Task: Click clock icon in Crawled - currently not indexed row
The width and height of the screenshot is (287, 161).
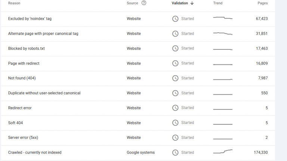Action: pos(175,152)
